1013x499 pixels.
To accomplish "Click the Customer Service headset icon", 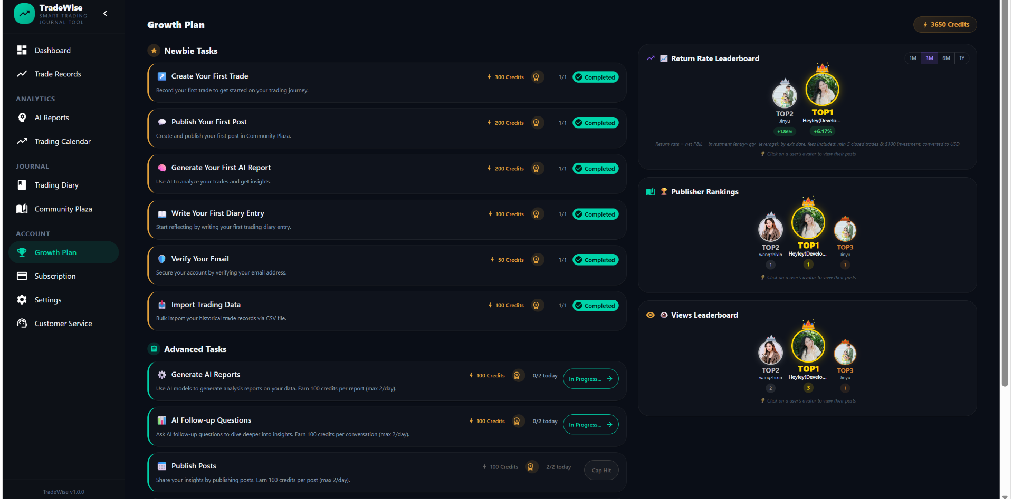I will pos(22,323).
